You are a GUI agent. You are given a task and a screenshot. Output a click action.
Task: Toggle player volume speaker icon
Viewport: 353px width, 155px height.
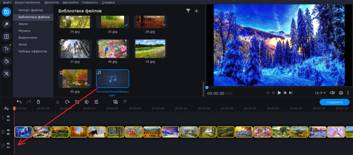[x=332, y=93]
